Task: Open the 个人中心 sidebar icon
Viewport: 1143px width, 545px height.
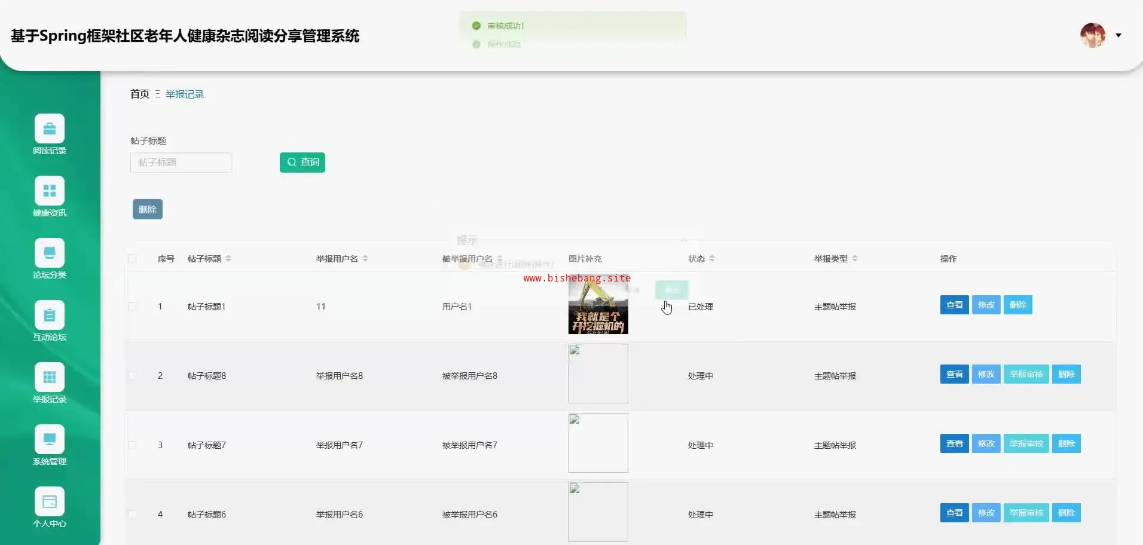Action: pos(50,501)
